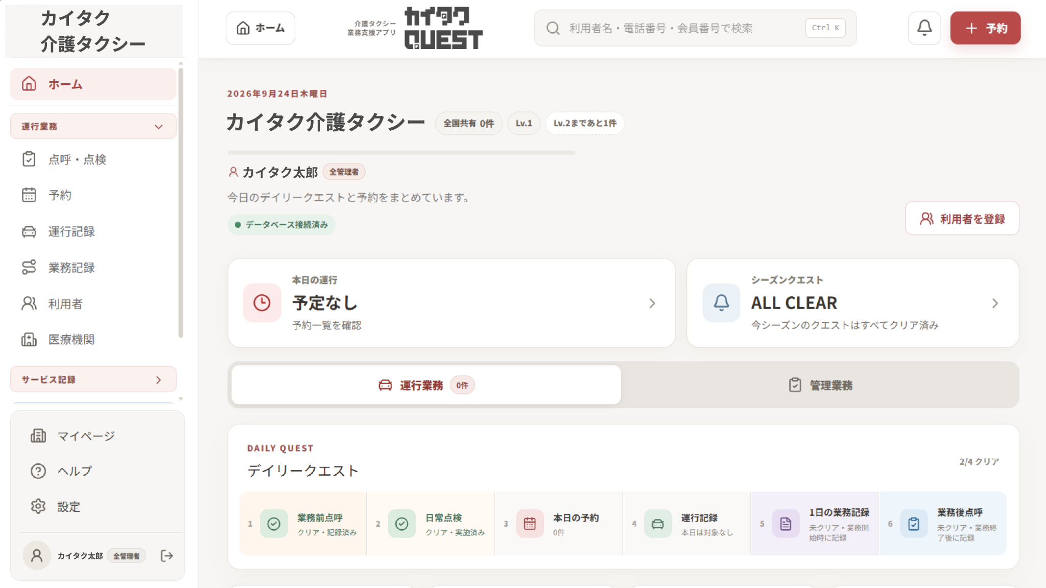This screenshot has height=588, width=1046.
Task: Click the chevron on 本日の運行 card
Action: click(652, 303)
